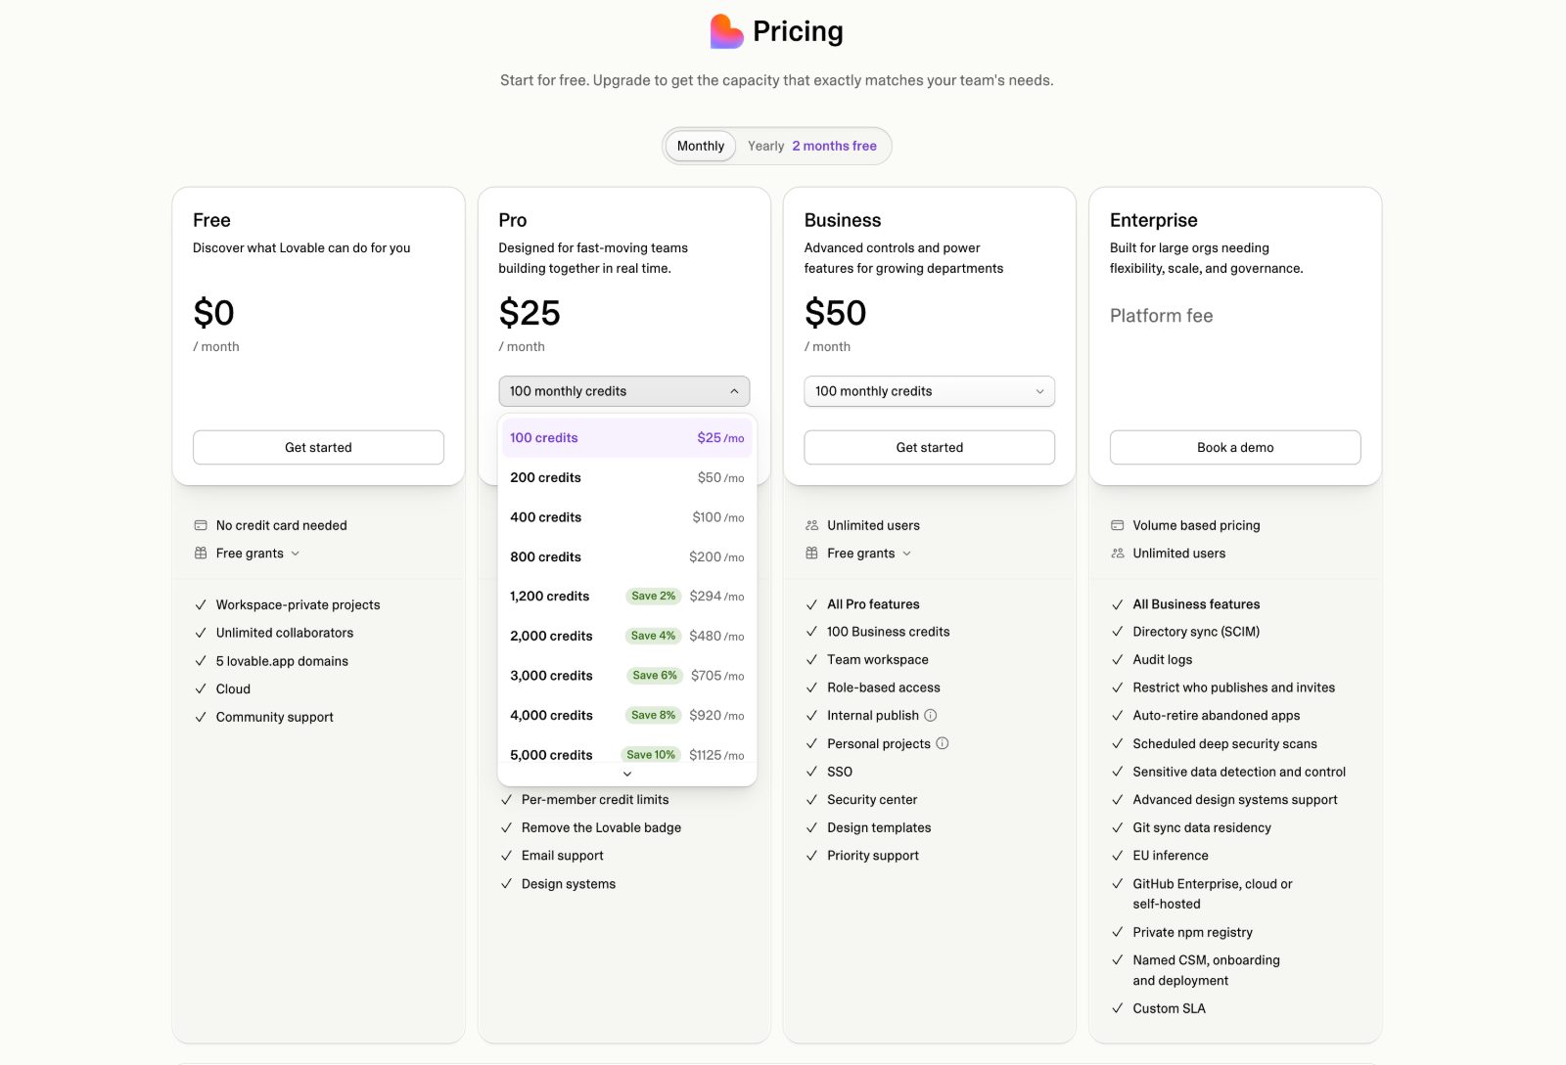1566x1065 pixels.
Task: Switch billing to Yearly
Action: pyautogui.click(x=765, y=146)
